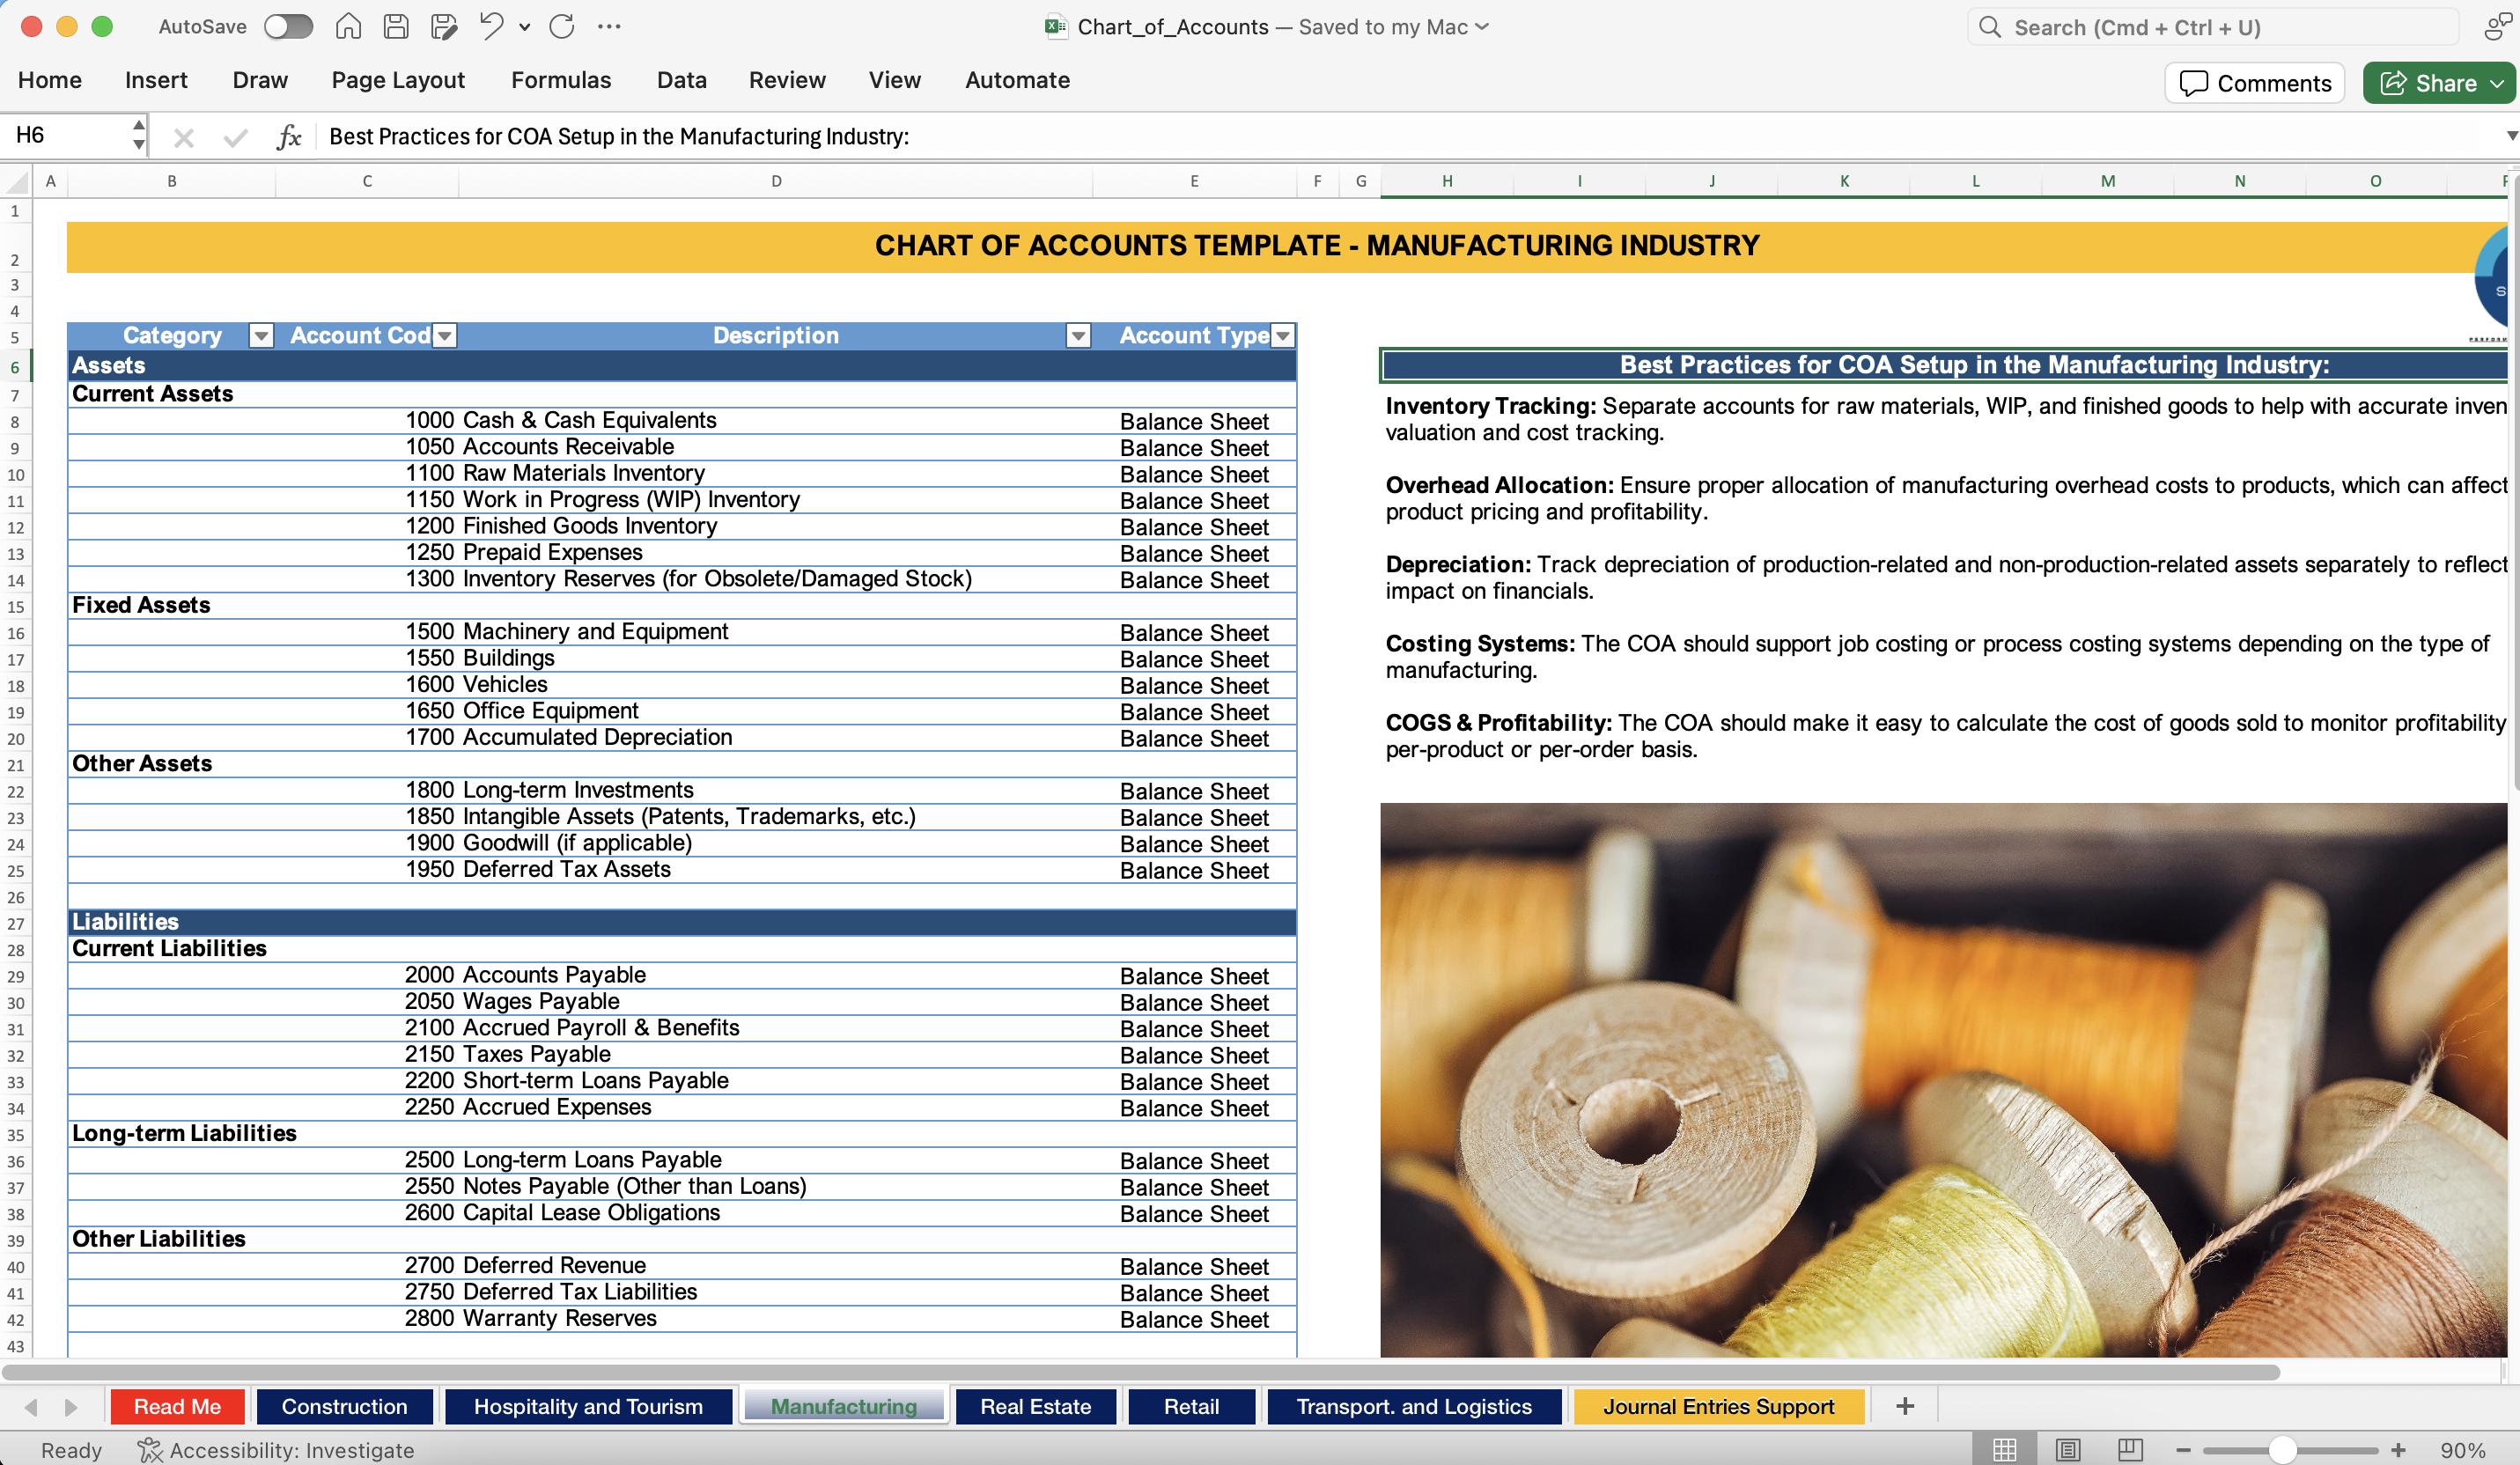
Task: Open the Description filter dropdown
Action: click(x=1078, y=336)
